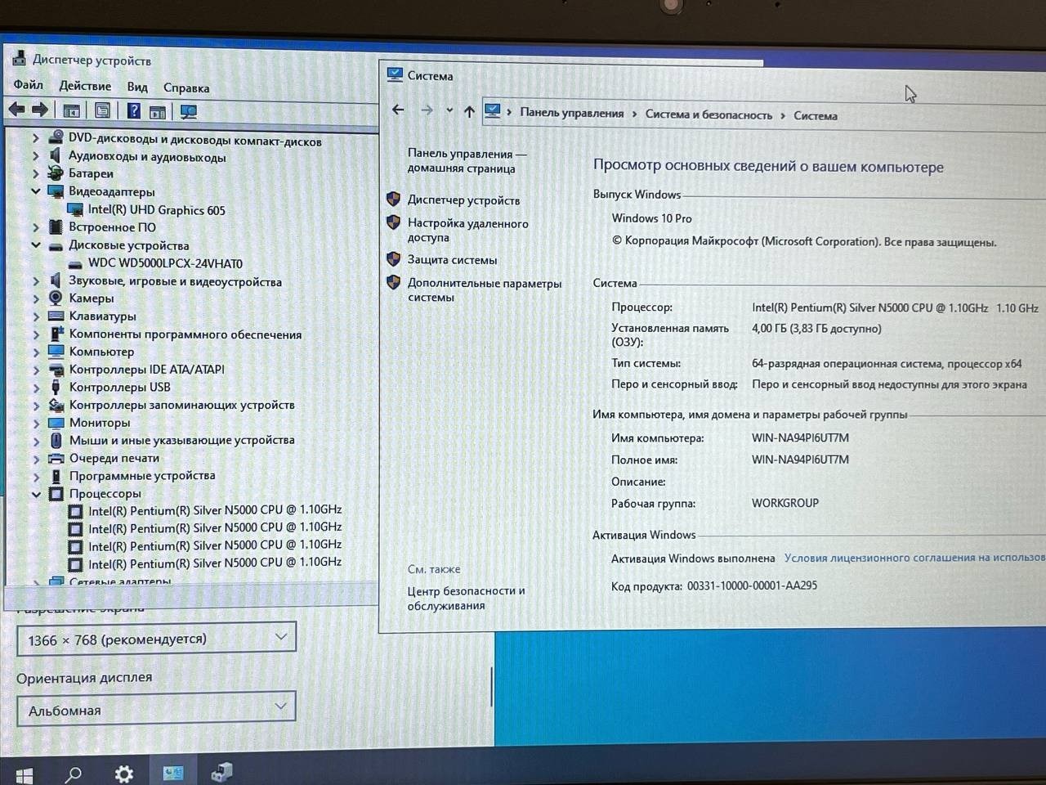Click scan for hardware changes monitor icon

pyautogui.click(x=189, y=111)
